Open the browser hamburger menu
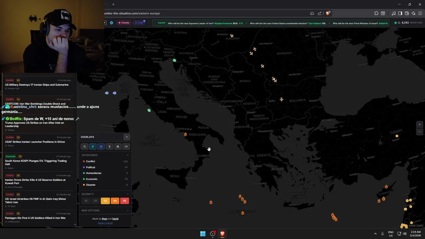Image resolution: width=425 pixels, height=239 pixels. 420,13
